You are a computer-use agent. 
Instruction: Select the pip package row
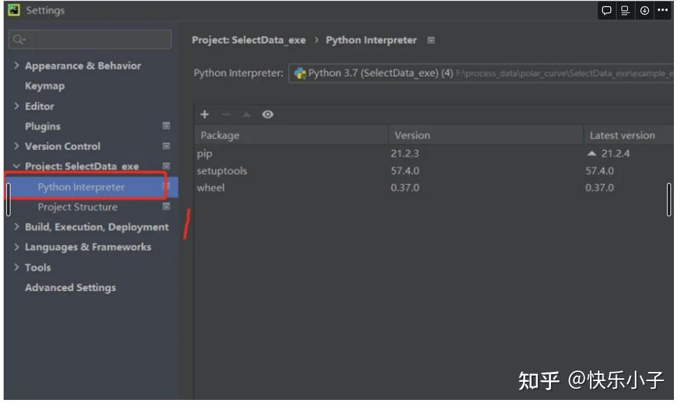434,154
